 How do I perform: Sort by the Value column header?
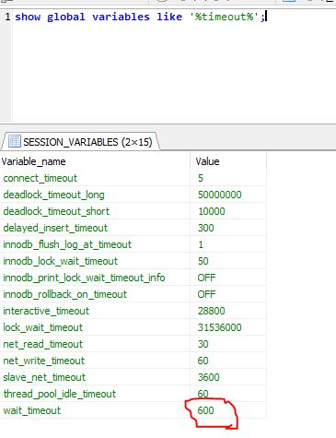point(228,161)
